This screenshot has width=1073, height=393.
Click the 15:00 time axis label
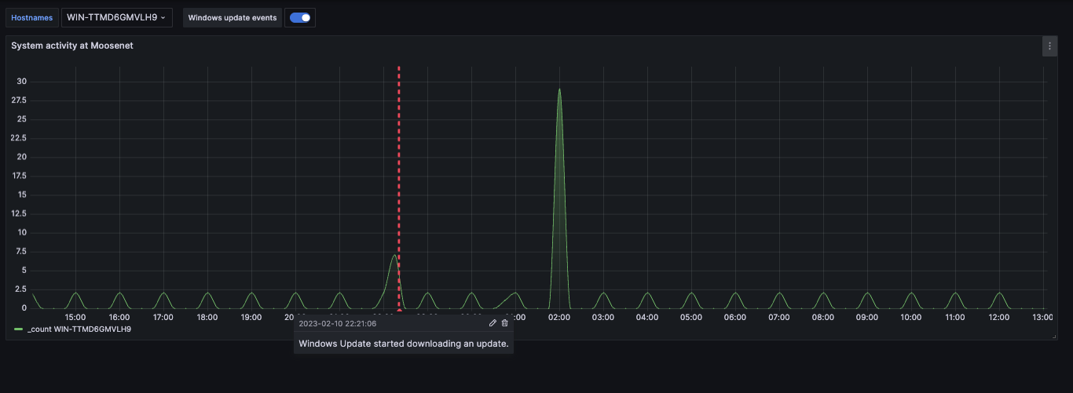(x=75, y=318)
